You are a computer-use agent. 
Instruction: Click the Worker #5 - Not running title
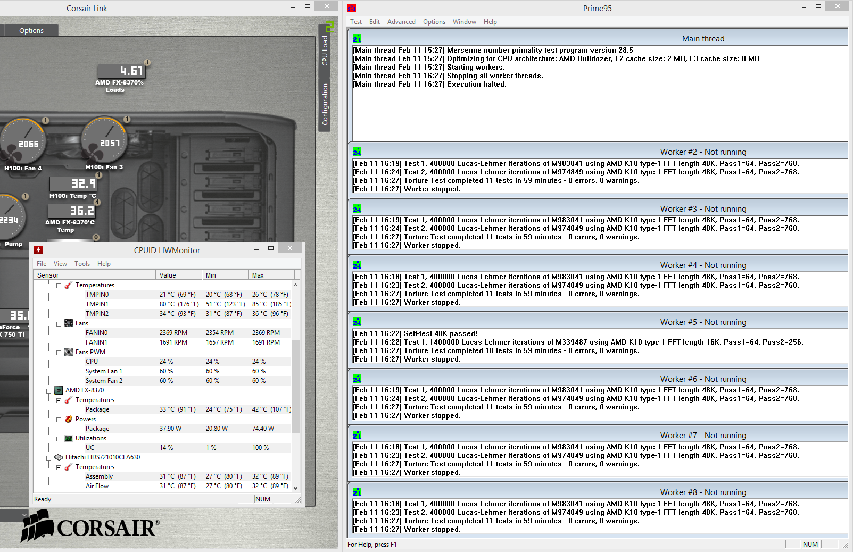tap(703, 322)
